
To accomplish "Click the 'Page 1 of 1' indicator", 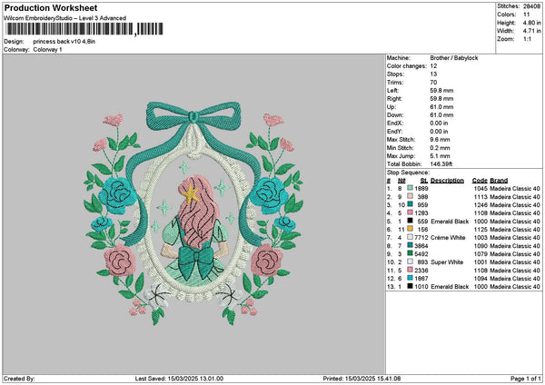I will pyautogui.click(x=526, y=379).
